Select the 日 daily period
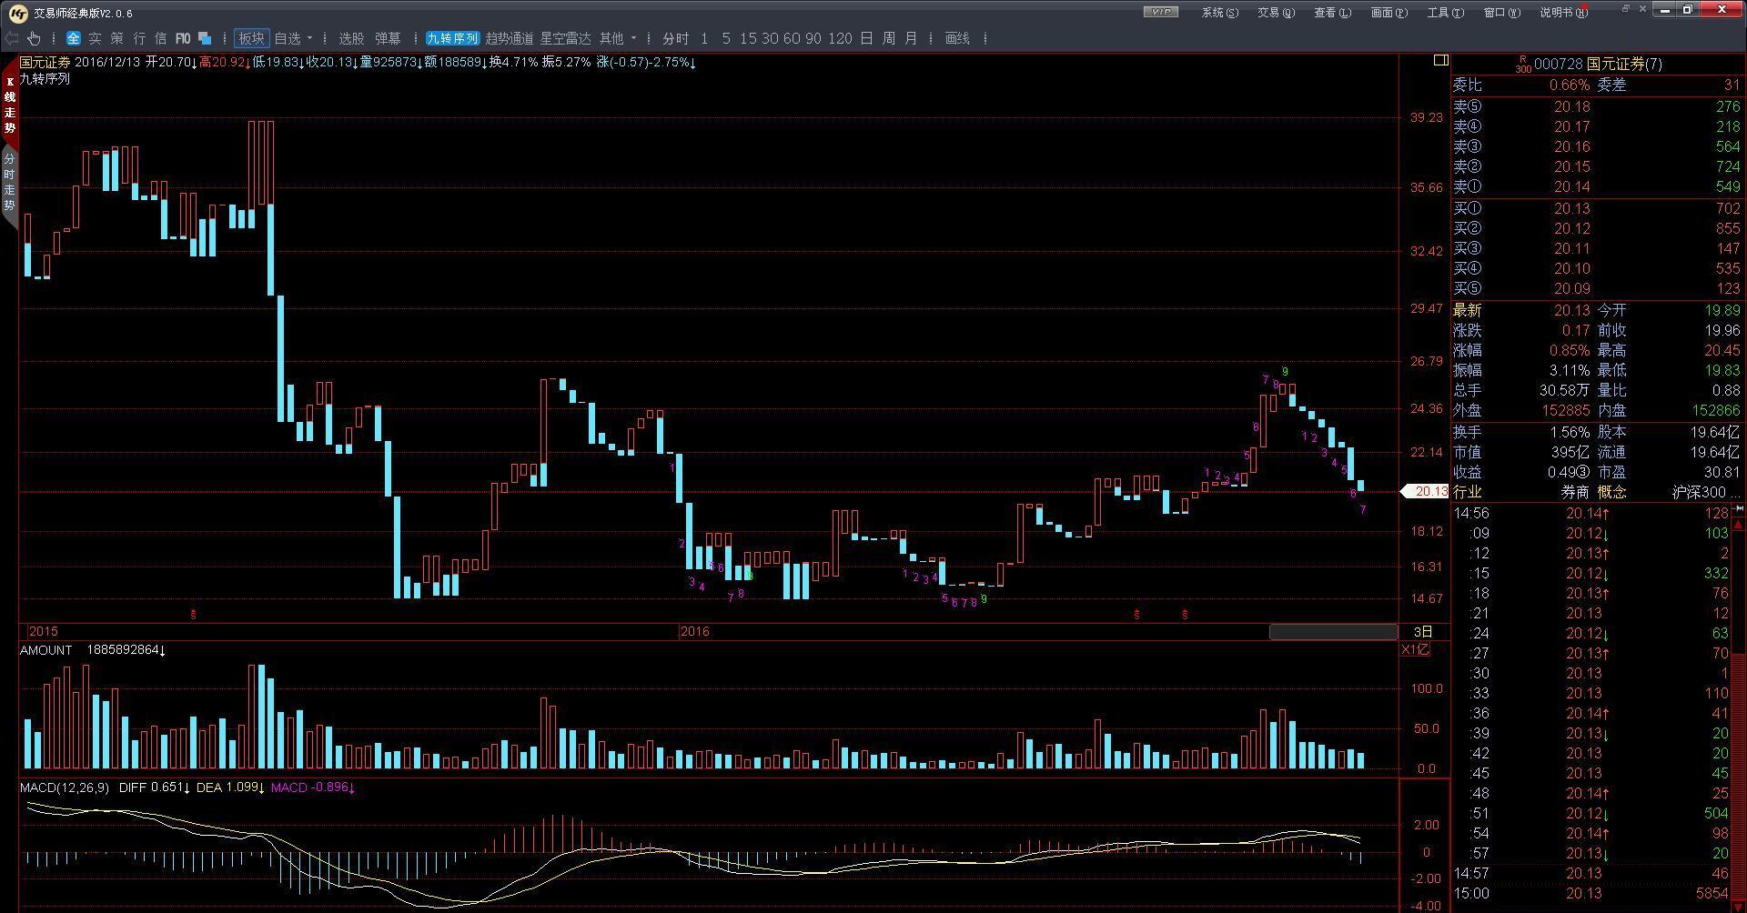This screenshot has width=1747, height=913. 866,38
